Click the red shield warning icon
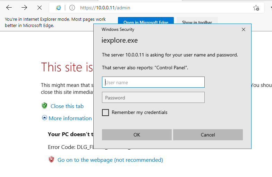The image size is (272, 177). [x=51, y=160]
